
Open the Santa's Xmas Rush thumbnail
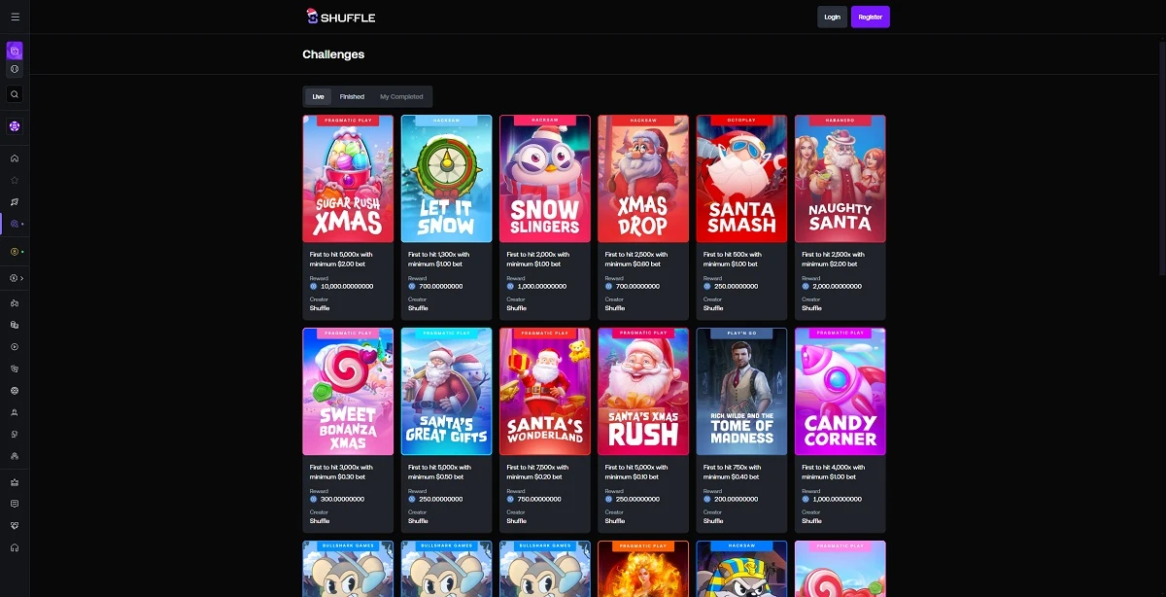643,392
